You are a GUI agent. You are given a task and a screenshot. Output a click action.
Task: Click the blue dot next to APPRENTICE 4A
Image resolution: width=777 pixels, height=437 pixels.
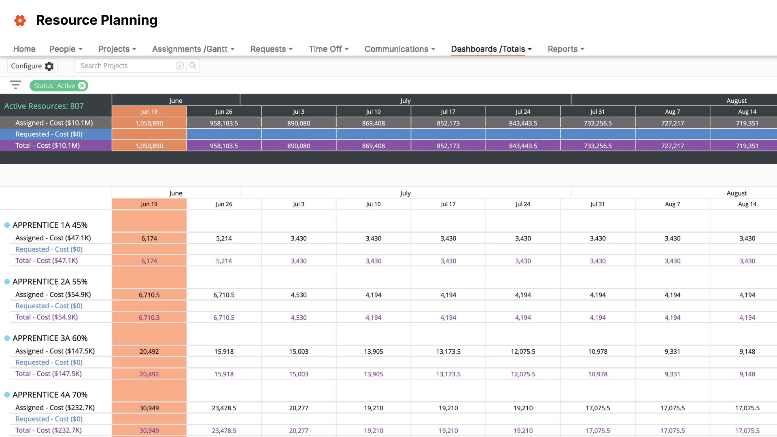(x=6, y=395)
